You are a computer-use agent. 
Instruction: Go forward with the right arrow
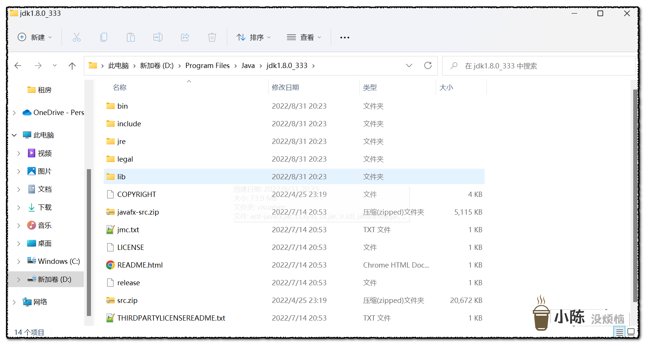point(38,66)
